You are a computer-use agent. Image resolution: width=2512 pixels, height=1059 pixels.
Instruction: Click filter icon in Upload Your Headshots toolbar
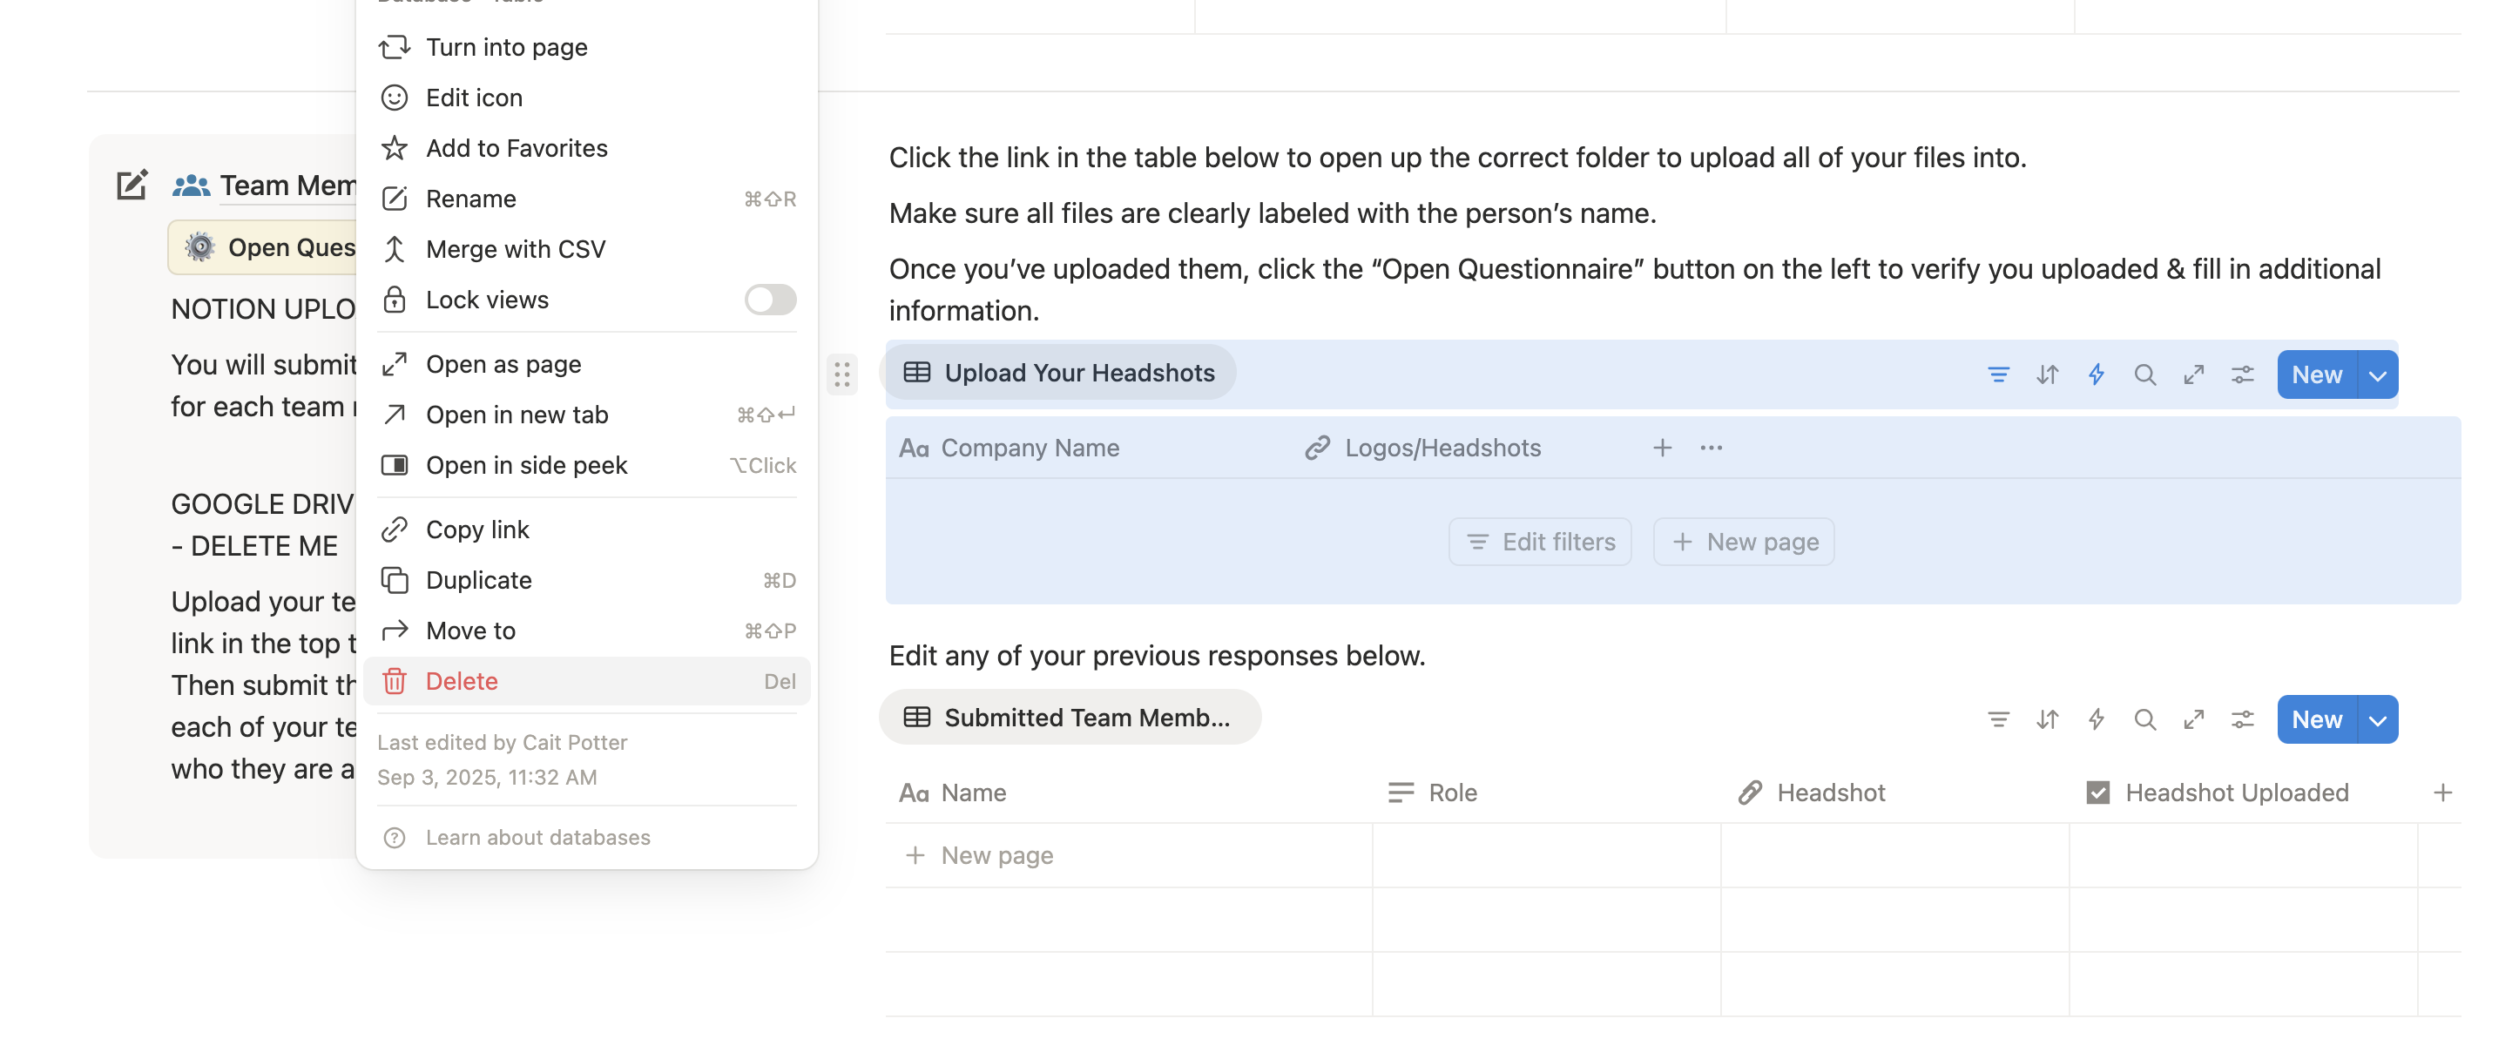tap(1997, 374)
